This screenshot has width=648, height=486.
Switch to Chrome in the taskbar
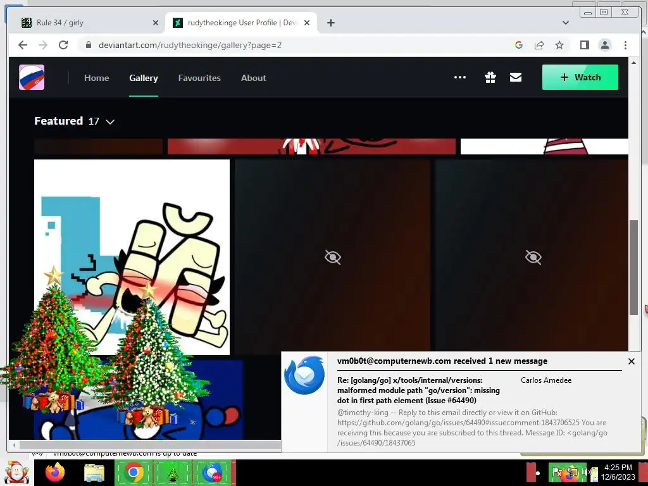[x=134, y=472]
